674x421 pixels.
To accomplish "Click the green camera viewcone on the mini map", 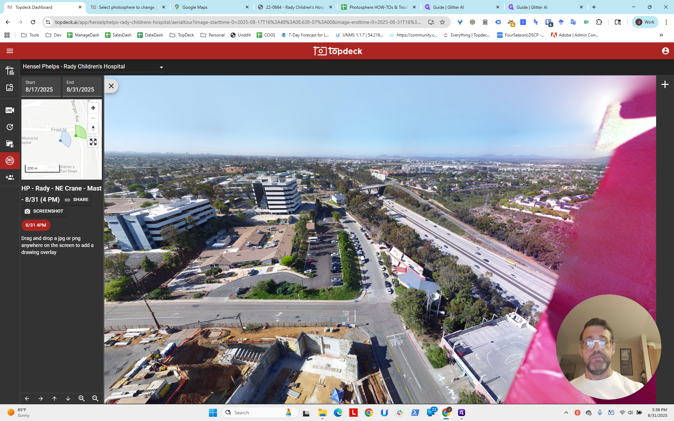I will pyautogui.click(x=81, y=132).
